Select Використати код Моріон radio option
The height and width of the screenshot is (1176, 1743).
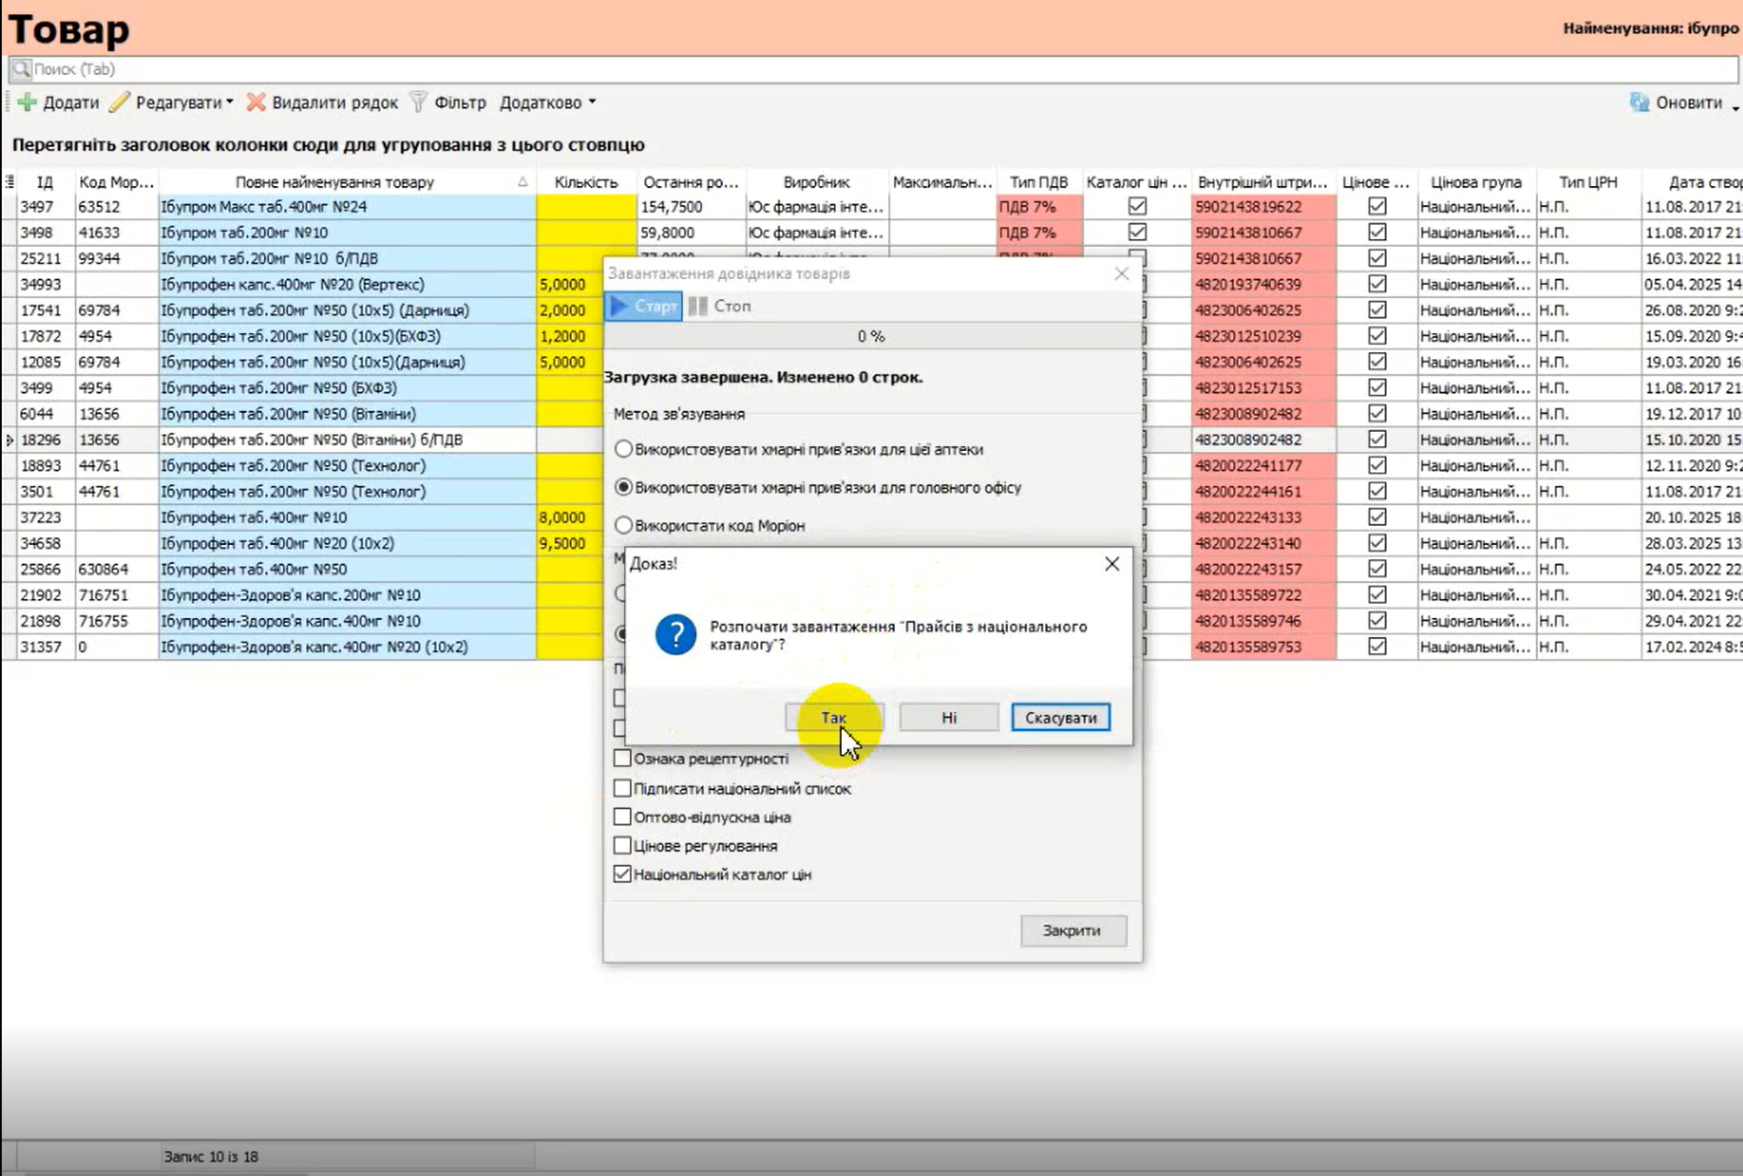click(623, 525)
